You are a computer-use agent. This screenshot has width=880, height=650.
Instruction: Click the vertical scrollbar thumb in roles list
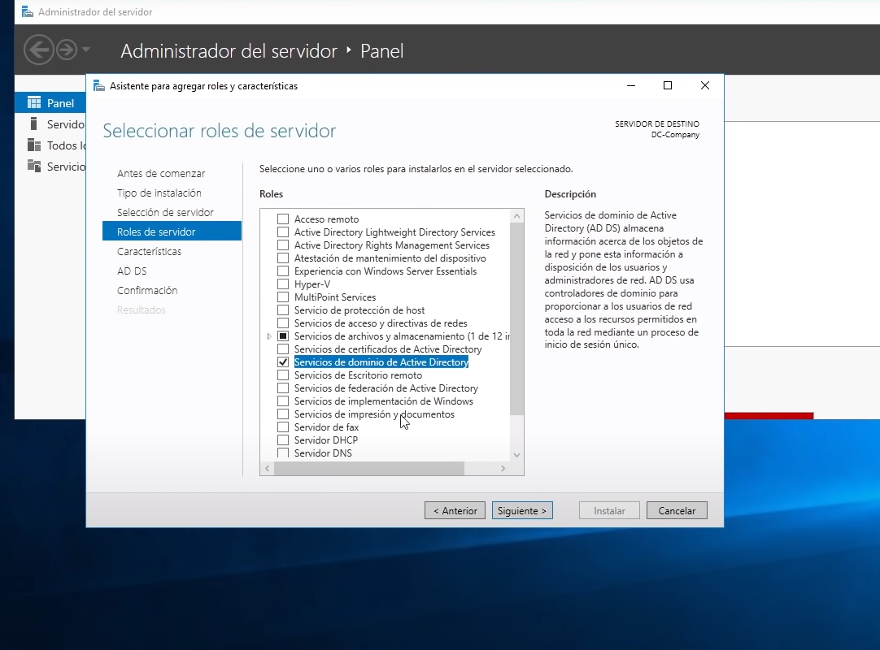point(517,318)
